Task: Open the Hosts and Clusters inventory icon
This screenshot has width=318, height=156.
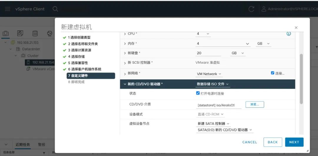Action: (6, 34)
